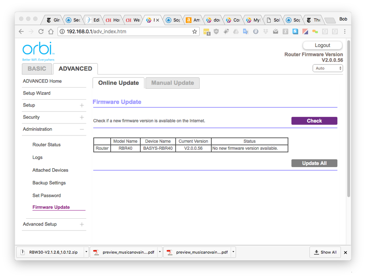Click the Update All button

[x=314, y=163]
